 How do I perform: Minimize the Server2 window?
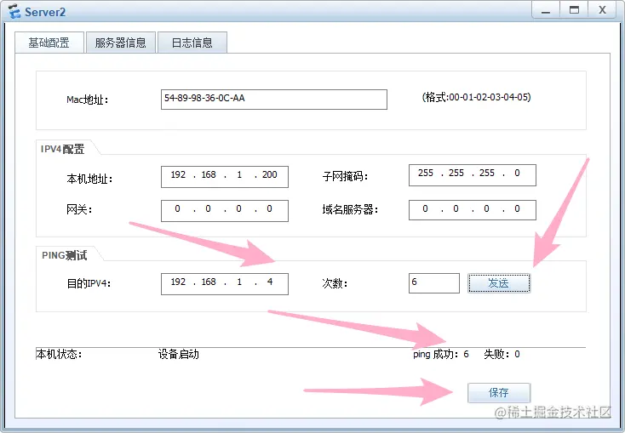(546, 10)
